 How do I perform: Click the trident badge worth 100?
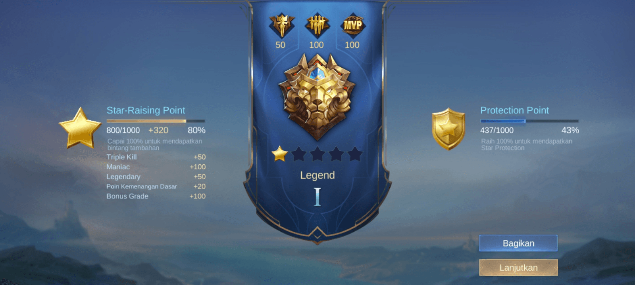pyautogui.click(x=317, y=25)
